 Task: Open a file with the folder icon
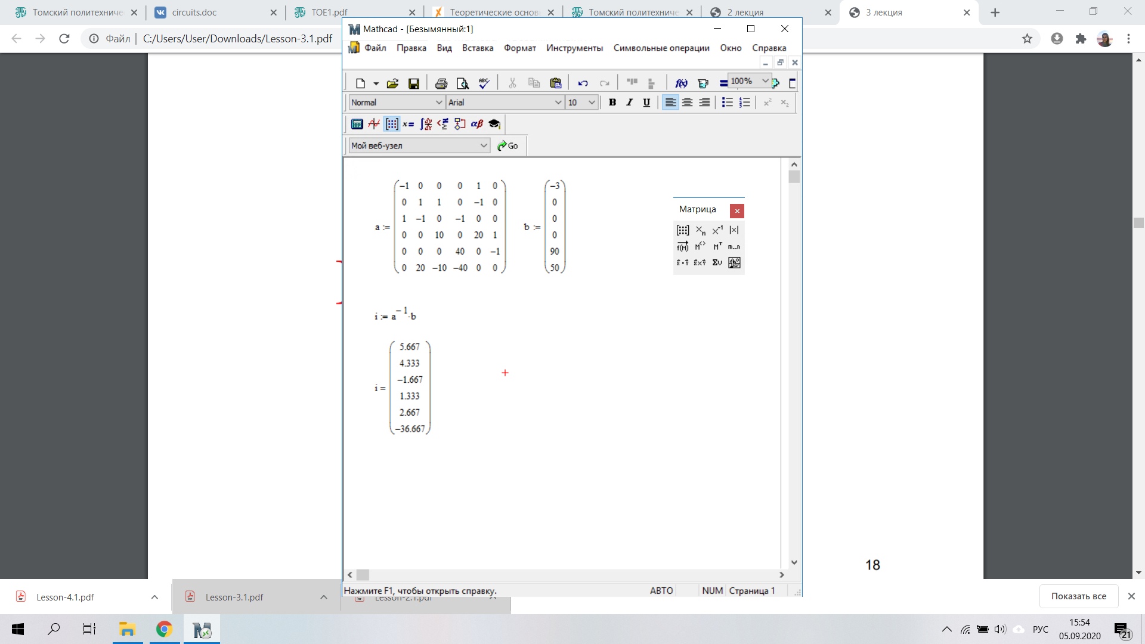[392, 83]
